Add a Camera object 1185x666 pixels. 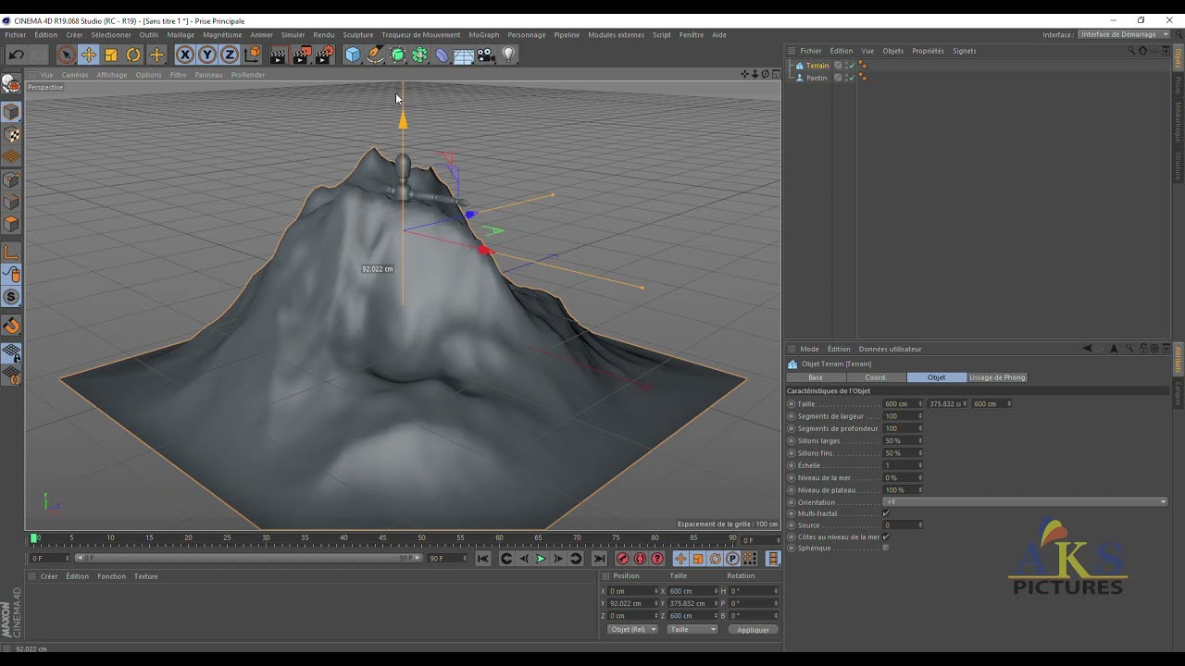pyautogui.click(x=486, y=55)
